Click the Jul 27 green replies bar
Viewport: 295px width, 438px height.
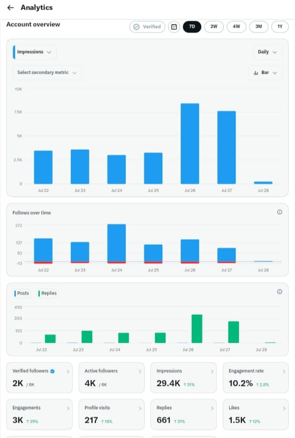point(233,332)
